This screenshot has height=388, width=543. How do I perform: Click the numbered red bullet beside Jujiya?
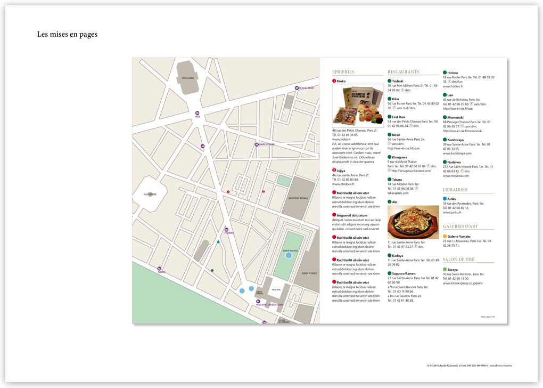coord(334,170)
